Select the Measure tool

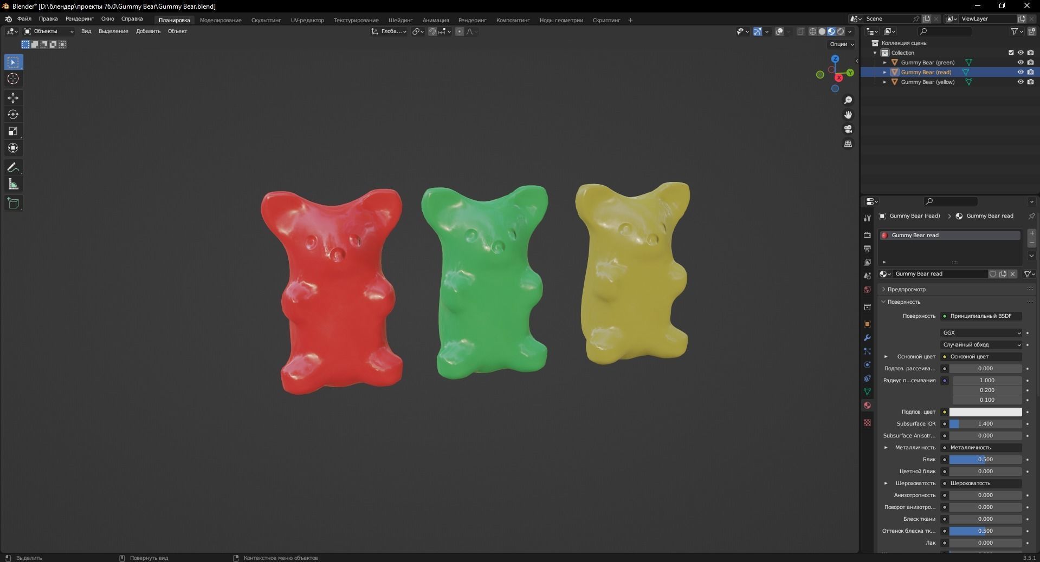pyautogui.click(x=13, y=184)
